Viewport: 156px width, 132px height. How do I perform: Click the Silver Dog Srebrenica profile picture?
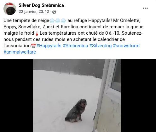(10, 9)
